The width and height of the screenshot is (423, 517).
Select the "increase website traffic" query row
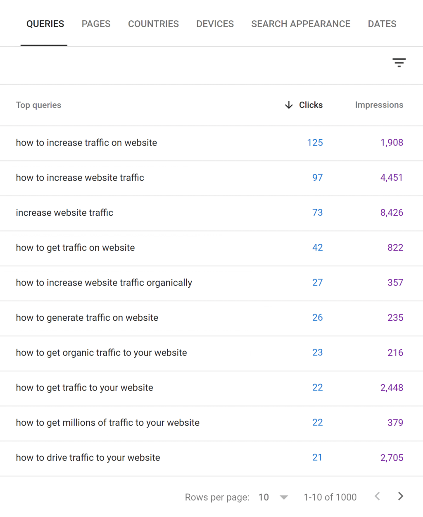click(64, 213)
